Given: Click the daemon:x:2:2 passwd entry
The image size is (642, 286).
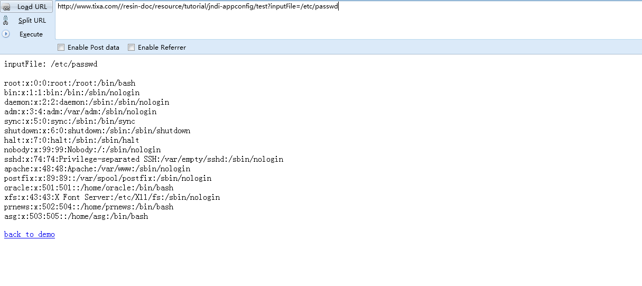Looking at the screenshot, I should (87, 102).
